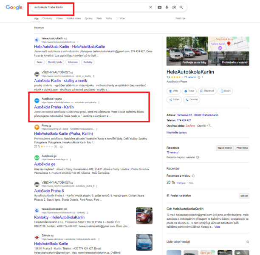Click the Firmy.cz orange favicon
The image size is (260, 255).
point(37,127)
